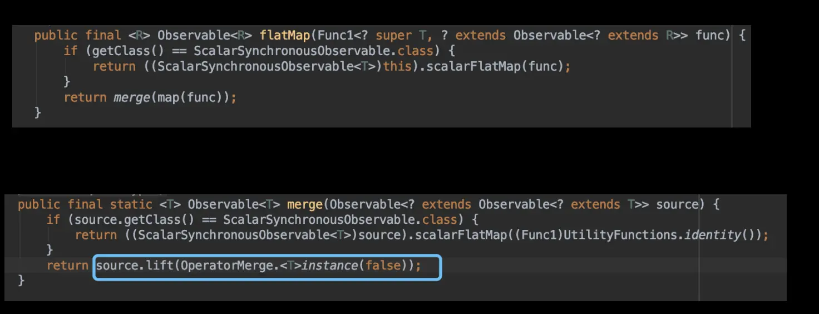This screenshot has height=314, width=819.
Task: Click the 'return' keyword before the blue highlighted box
Action: pyautogui.click(x=67, y=266)
